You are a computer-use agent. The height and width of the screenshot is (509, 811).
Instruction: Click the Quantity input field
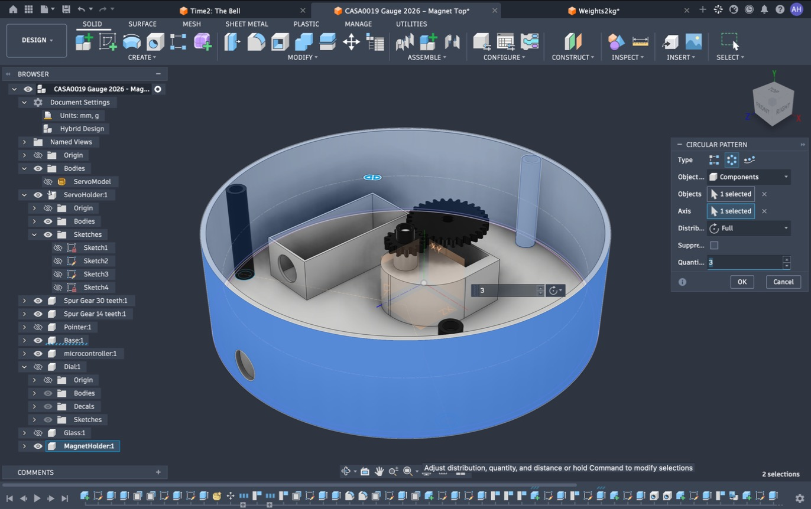[x=745, y=262]
